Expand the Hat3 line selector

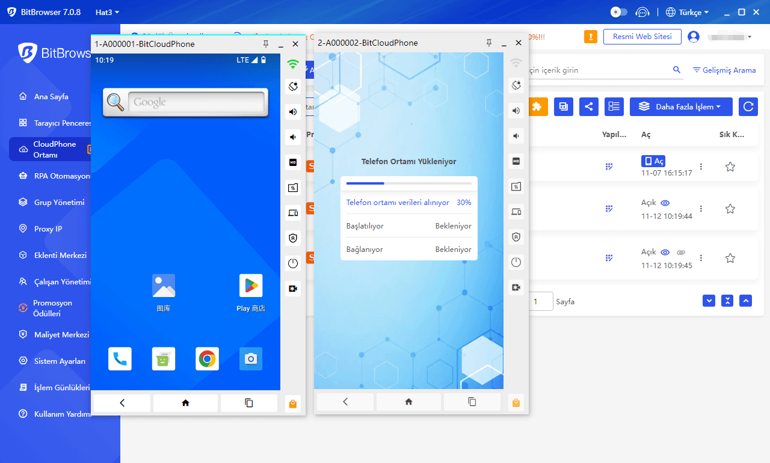[x=107, y=12]
